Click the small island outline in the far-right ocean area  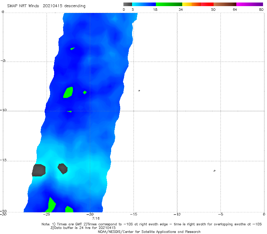[x=214, y=171]
